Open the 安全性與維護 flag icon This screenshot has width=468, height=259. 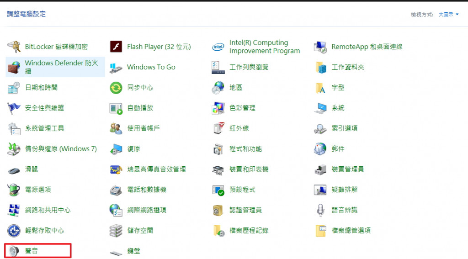14,108
